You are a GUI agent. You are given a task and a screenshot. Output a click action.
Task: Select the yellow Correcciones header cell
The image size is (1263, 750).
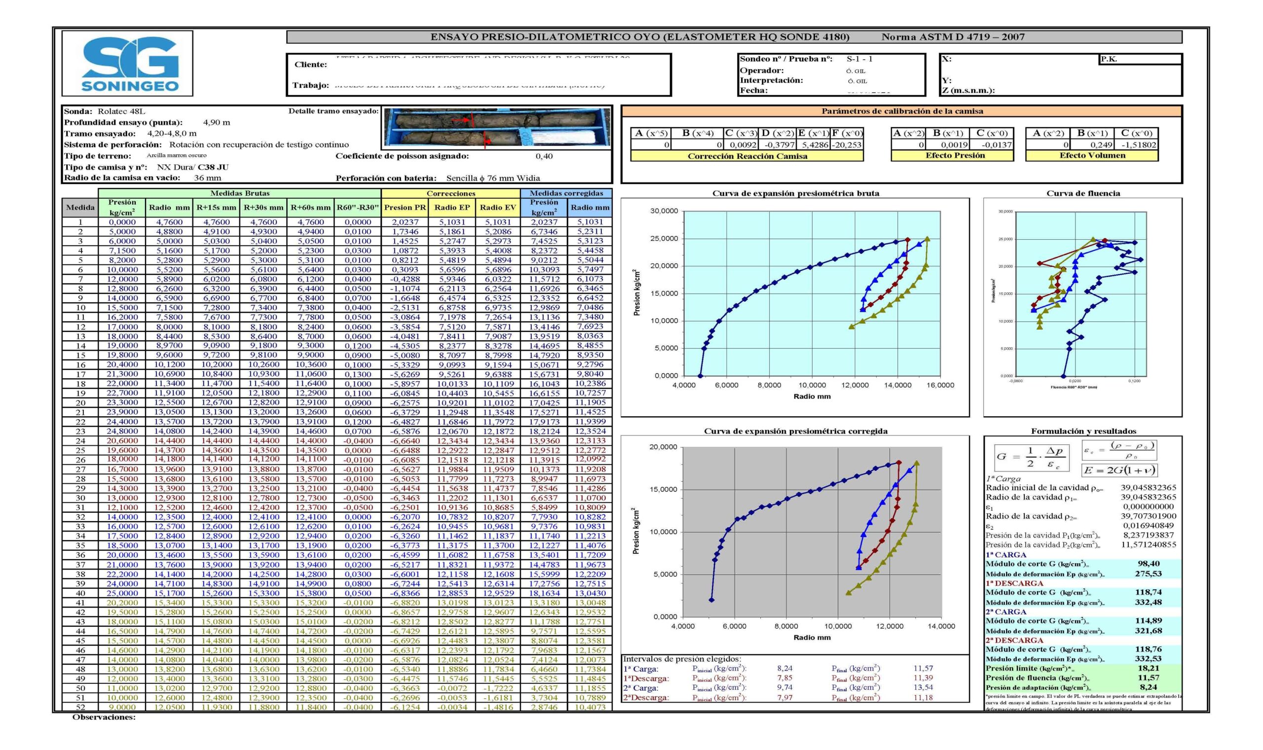pyautogui.click(x=450, y=193)
